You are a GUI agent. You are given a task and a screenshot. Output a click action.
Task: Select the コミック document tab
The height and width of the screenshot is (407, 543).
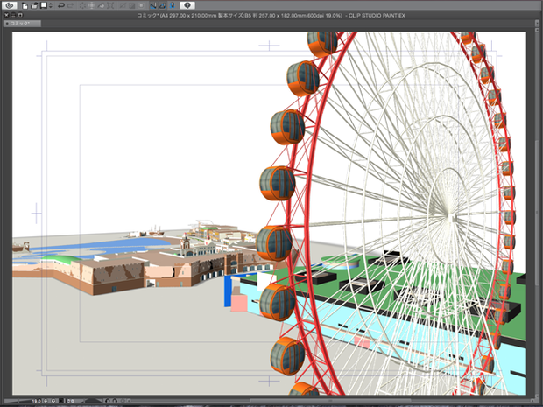(22, 24)
